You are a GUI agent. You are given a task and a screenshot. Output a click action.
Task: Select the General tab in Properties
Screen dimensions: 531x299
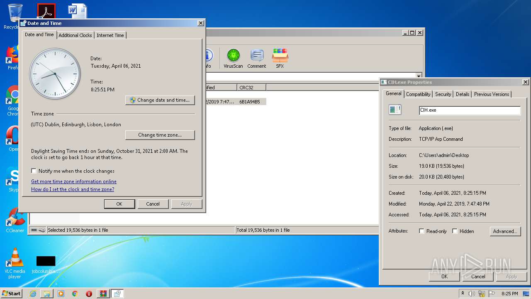pyautogui.click(x=393, y=93)
